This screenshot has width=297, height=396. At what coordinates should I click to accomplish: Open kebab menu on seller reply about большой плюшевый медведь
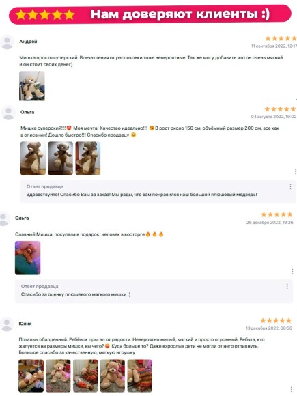click(x=290, y=186)
